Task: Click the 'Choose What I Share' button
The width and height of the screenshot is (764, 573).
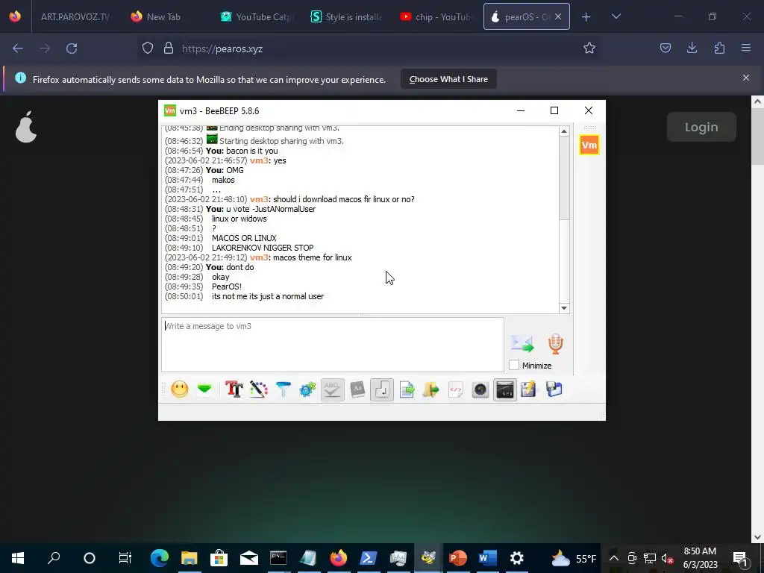Action: 448,79
